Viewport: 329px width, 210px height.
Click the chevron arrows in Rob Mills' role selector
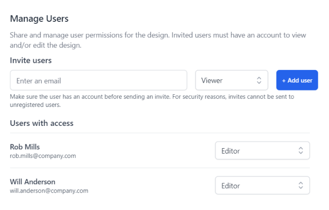tap(301, 151)
